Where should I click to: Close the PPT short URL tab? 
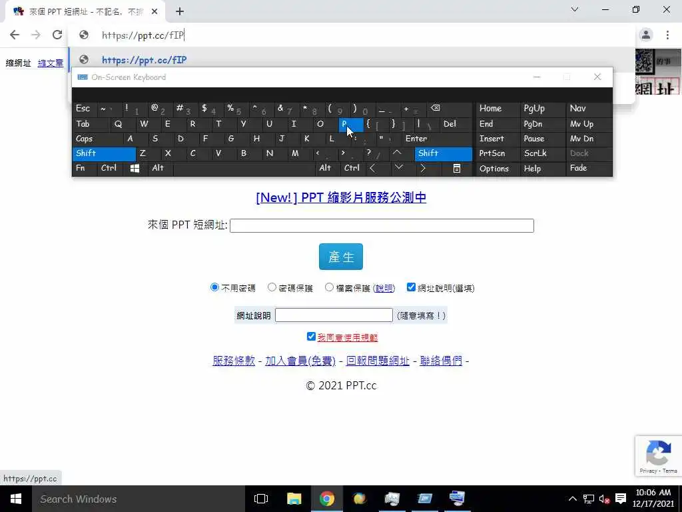[x=155, y=12]
